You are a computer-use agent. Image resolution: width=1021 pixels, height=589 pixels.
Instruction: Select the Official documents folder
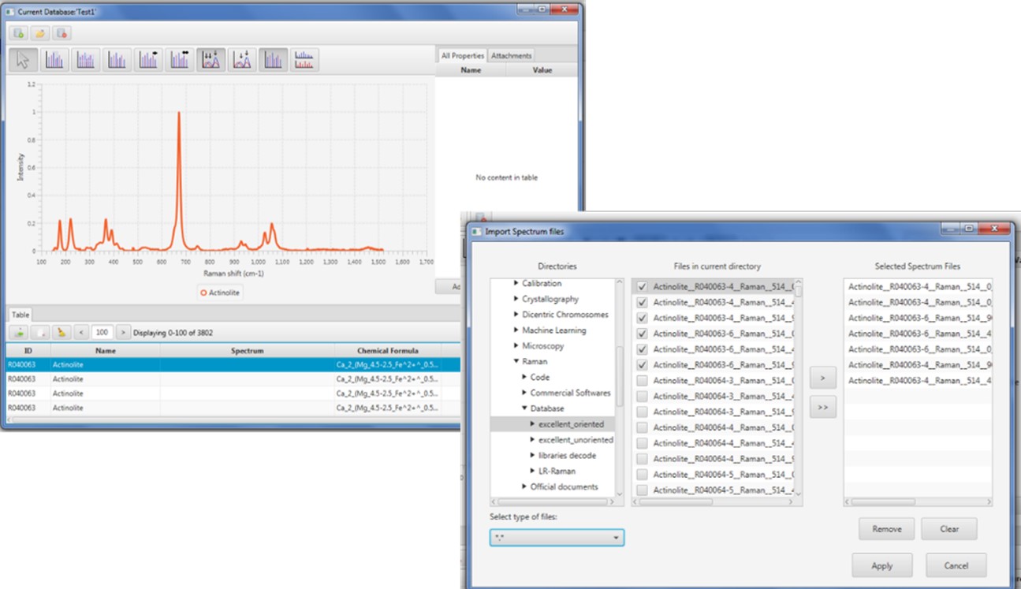[x=564, y=487]
